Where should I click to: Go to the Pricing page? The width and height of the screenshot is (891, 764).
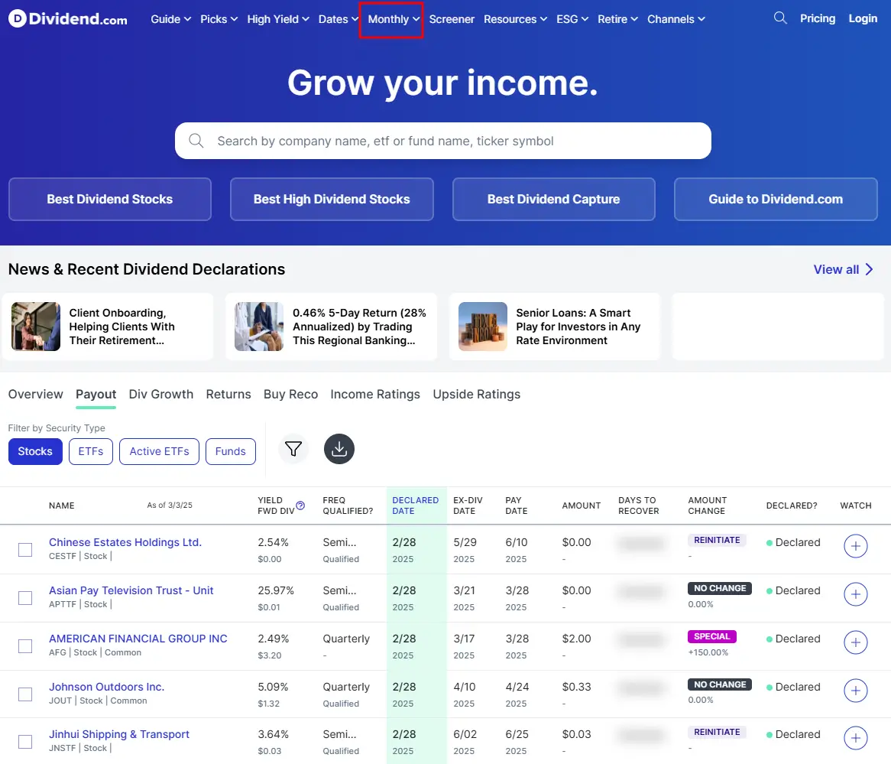(x=818, y=18)
